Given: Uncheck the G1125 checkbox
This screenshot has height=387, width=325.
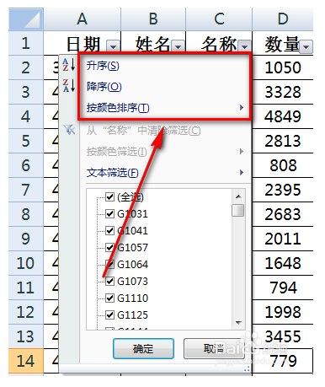Looking at the screenshot, I should tap(109, 314).
